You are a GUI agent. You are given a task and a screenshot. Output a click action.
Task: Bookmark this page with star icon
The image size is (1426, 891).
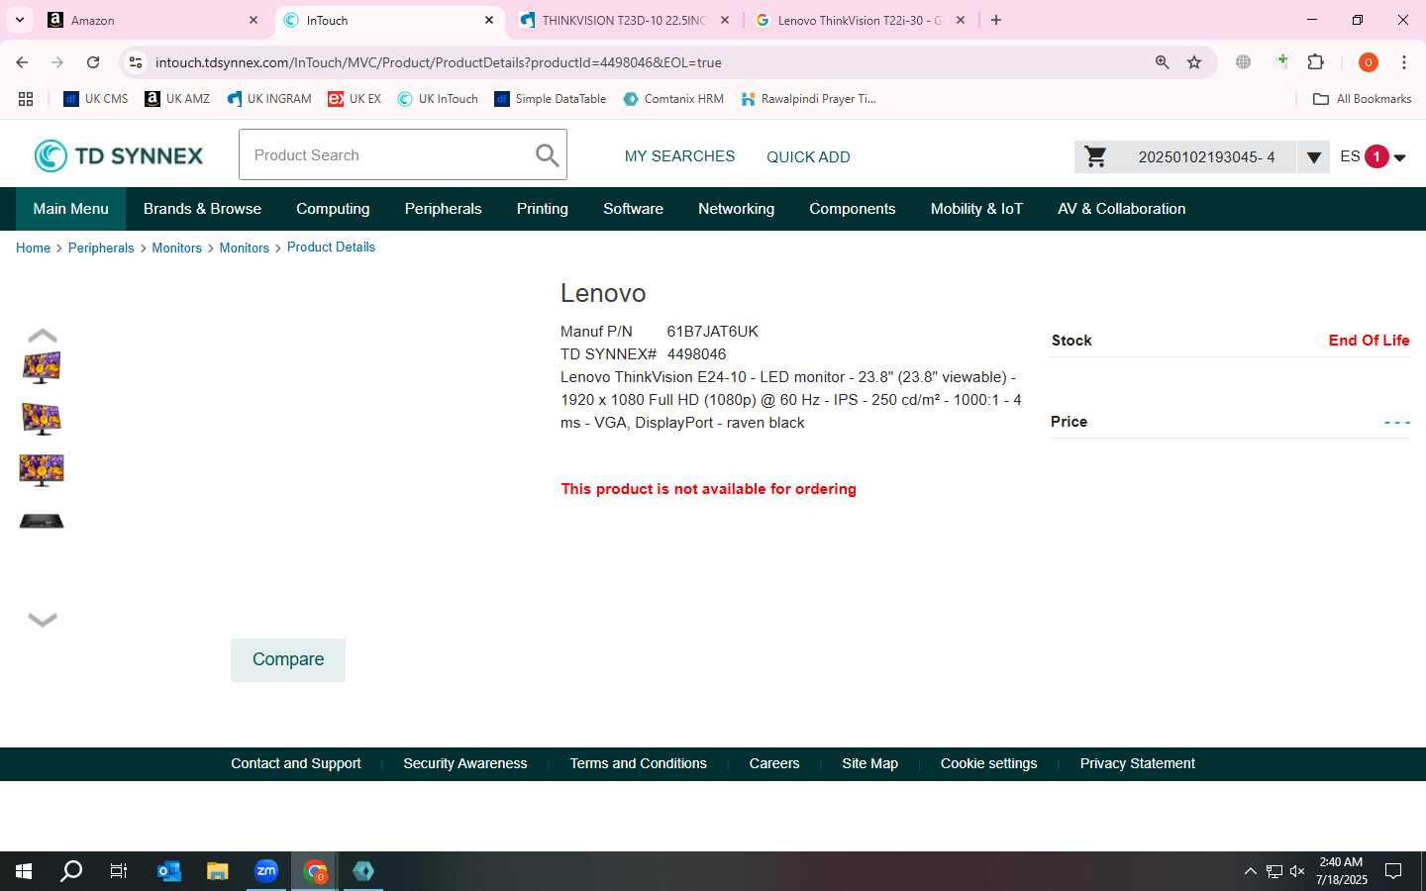click(x=1194, y=62)
